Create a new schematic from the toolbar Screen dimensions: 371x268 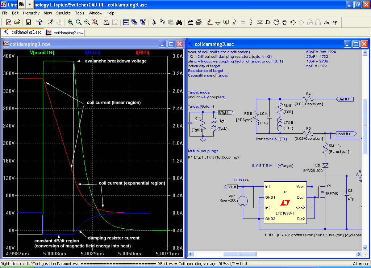pos(9,22)
